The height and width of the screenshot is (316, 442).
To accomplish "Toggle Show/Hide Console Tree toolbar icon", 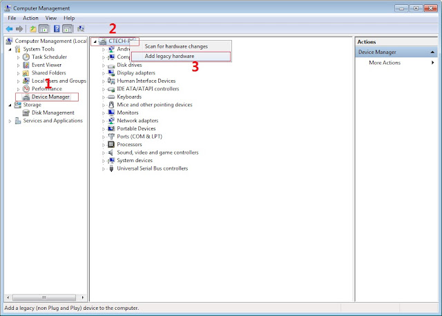I will tap(44, 29).
